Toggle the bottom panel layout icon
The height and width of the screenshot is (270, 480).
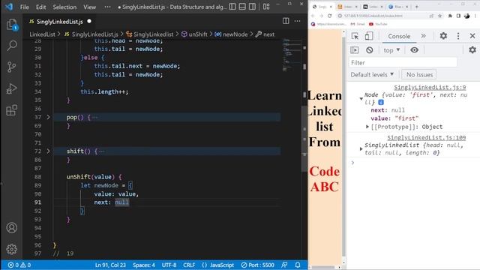click(x=242, y=7)
